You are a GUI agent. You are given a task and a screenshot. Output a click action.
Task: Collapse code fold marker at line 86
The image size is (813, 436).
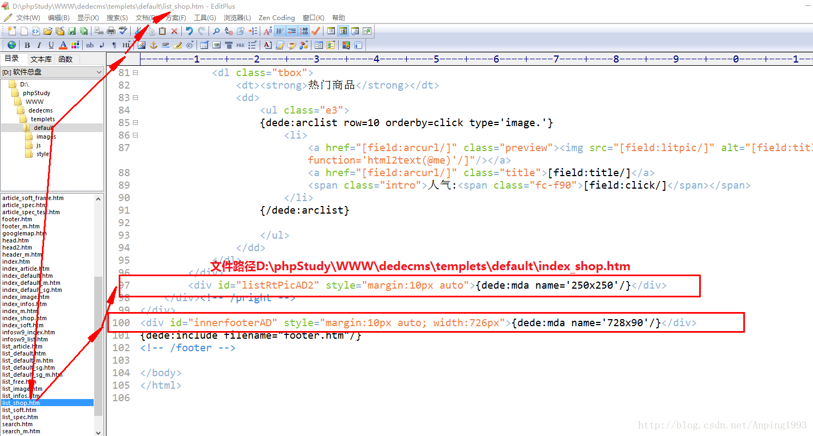(136, 135)
